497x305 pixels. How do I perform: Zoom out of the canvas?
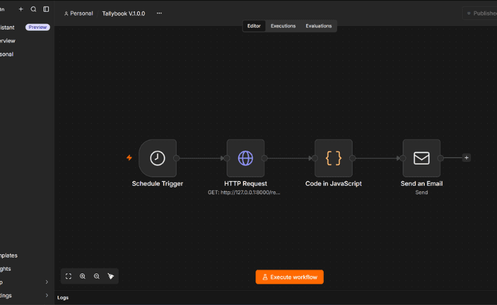click(97, 276)
